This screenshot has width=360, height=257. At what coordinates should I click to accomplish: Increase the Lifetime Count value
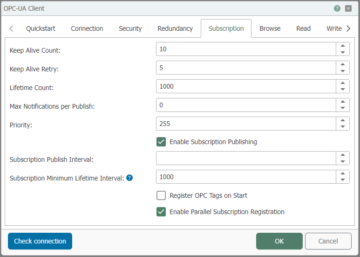click(343, 83)
